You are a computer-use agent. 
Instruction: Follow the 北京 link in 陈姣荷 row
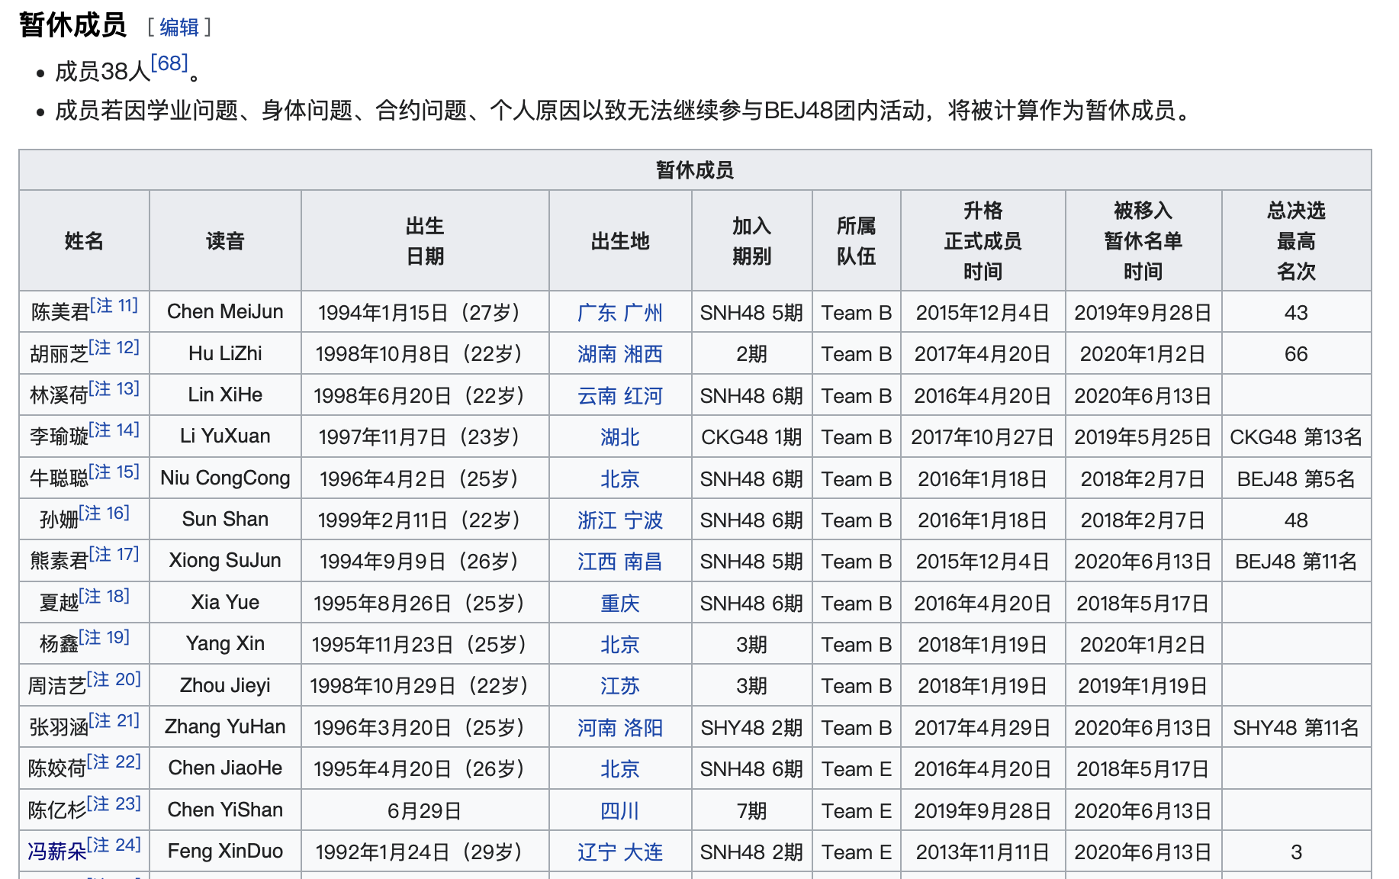point(619,769)
